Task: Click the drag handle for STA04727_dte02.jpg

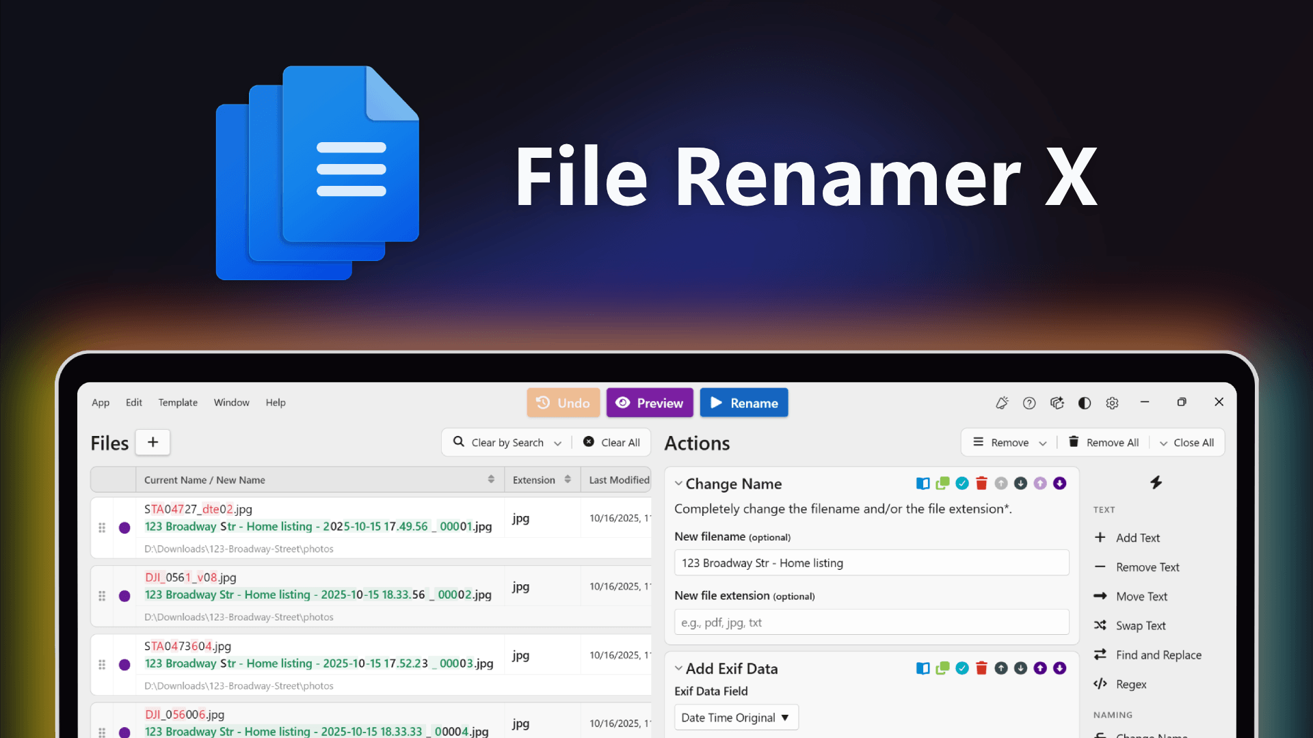Action: pyautogui.click(x=102, y=528)
